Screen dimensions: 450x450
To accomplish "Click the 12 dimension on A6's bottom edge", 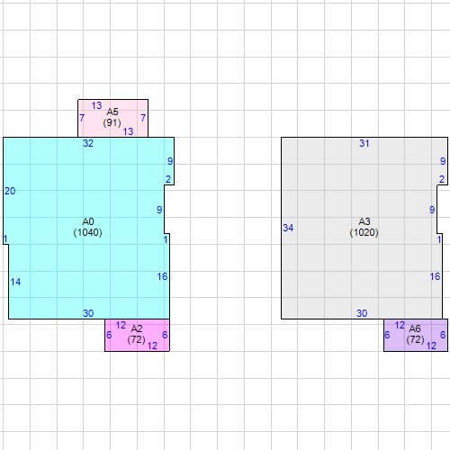I will pos(431,346).
